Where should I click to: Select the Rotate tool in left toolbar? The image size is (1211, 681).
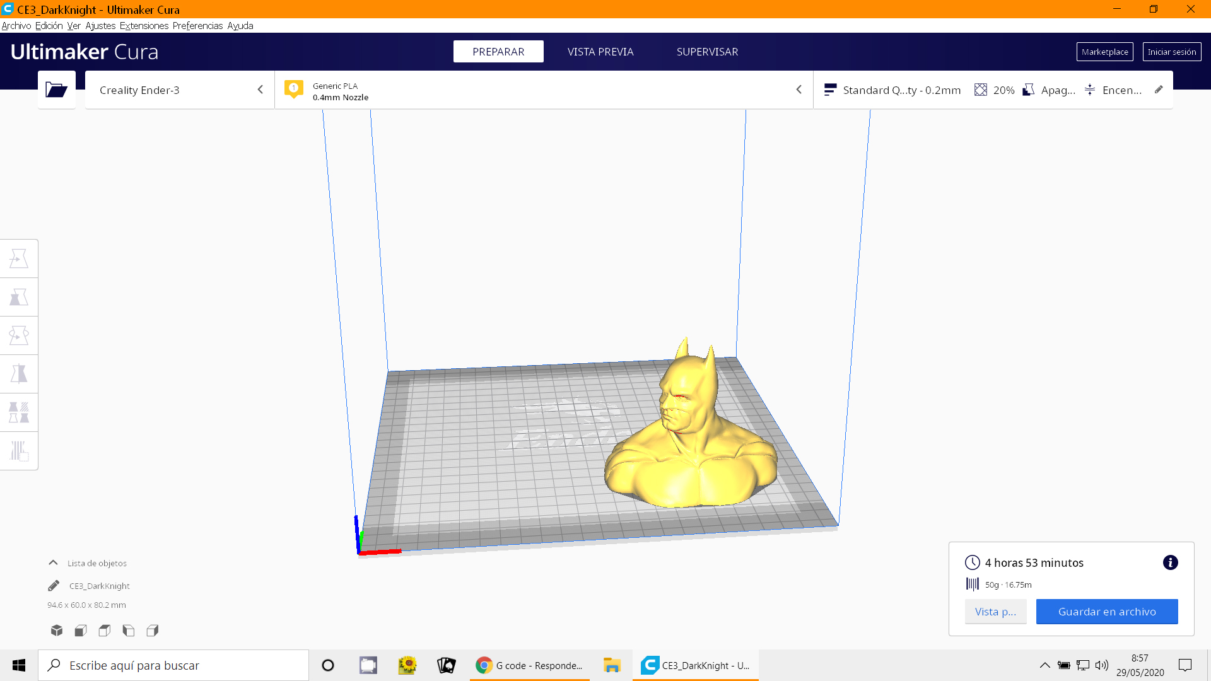[19, 335]
